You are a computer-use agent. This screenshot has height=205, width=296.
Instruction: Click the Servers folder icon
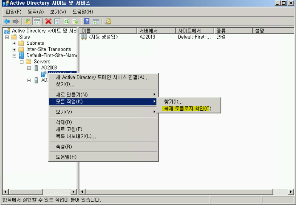coord(28,62)
